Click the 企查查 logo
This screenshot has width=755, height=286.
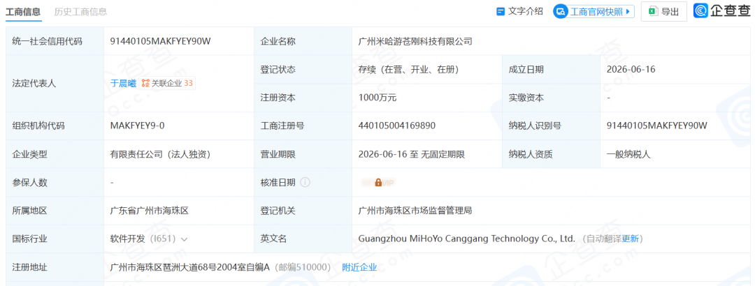coord(721,10)
